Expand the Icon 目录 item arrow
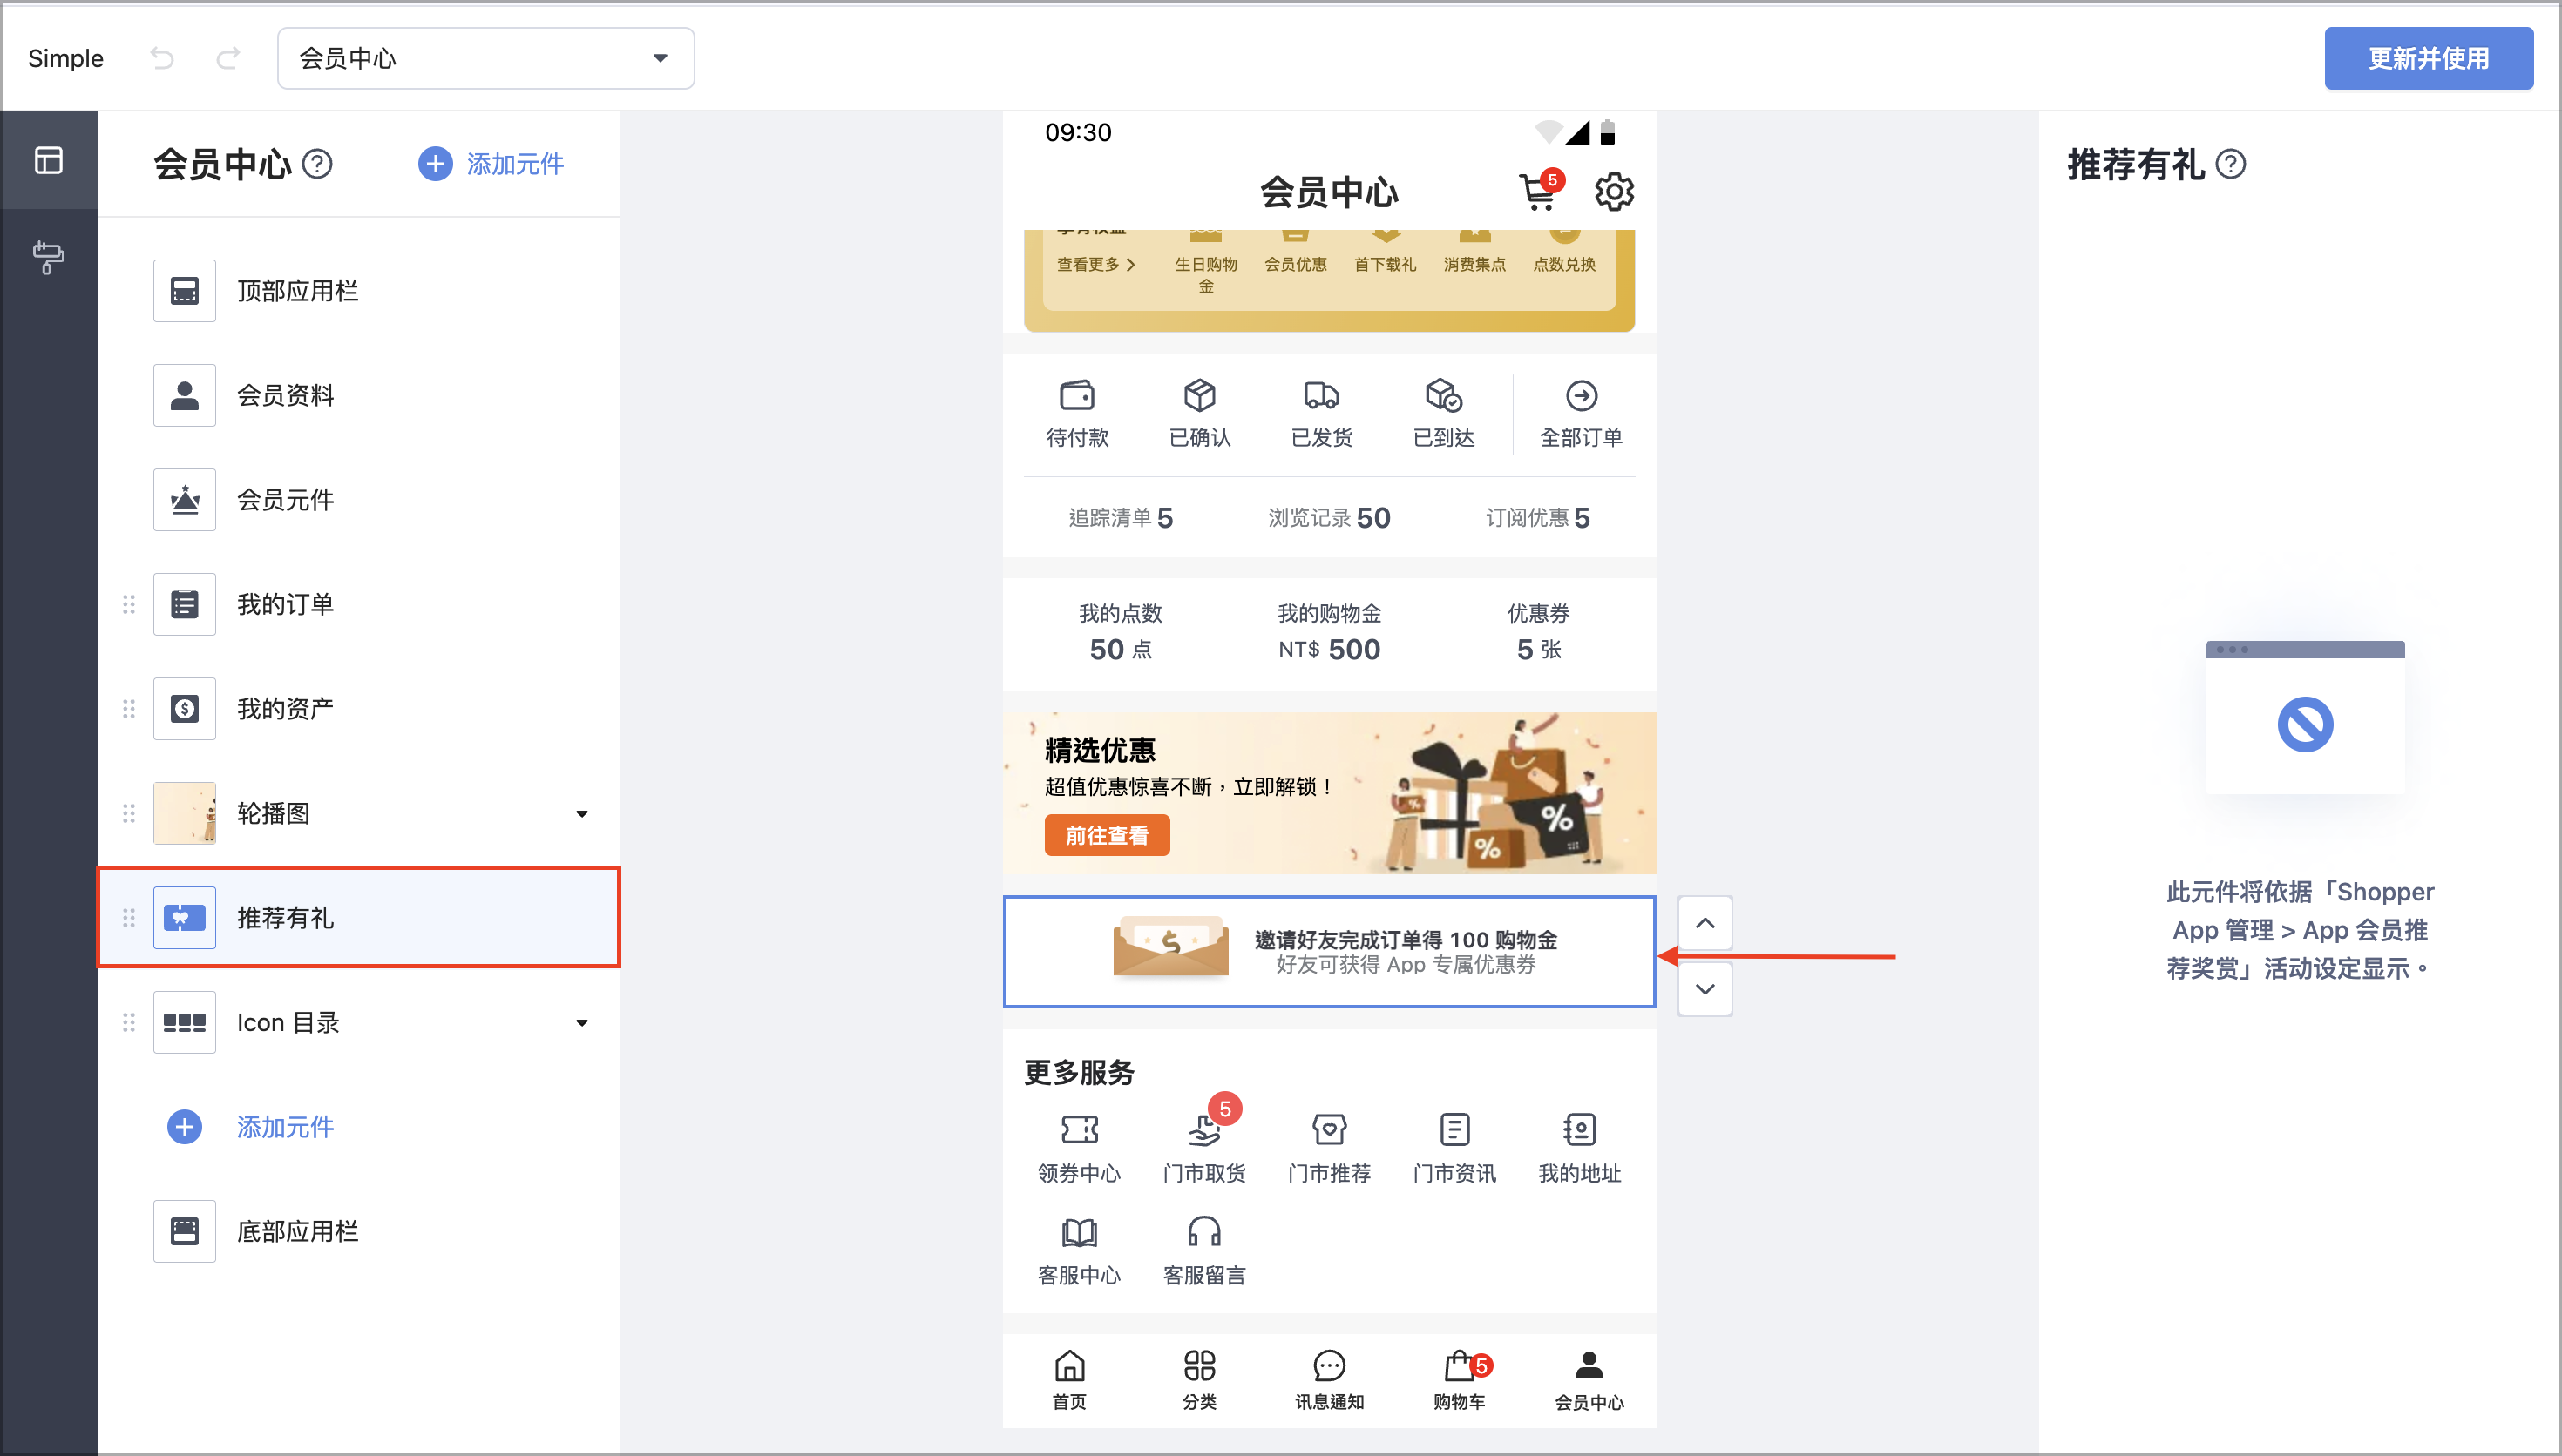This screenshot has width=2562, height=1456. 581,1023
